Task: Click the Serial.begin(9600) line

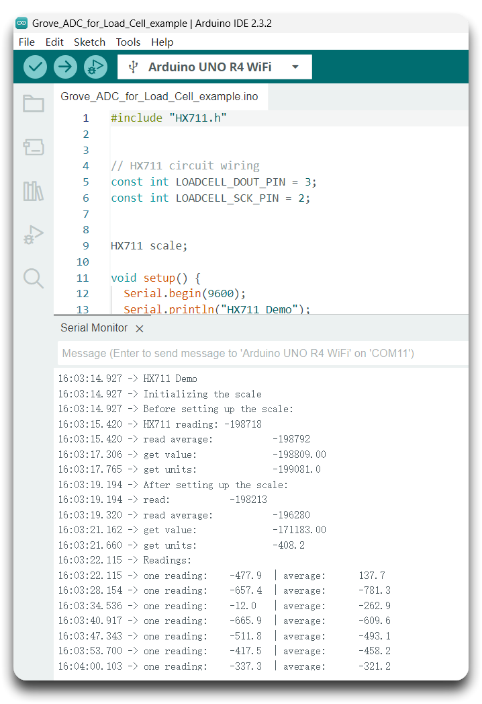Action: coord(185,294)
